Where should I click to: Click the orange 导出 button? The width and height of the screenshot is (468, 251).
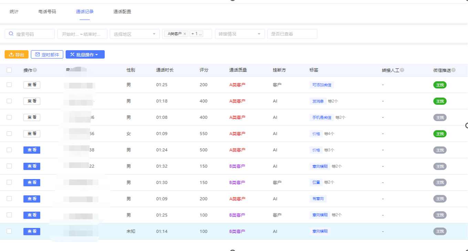(17, 54)
